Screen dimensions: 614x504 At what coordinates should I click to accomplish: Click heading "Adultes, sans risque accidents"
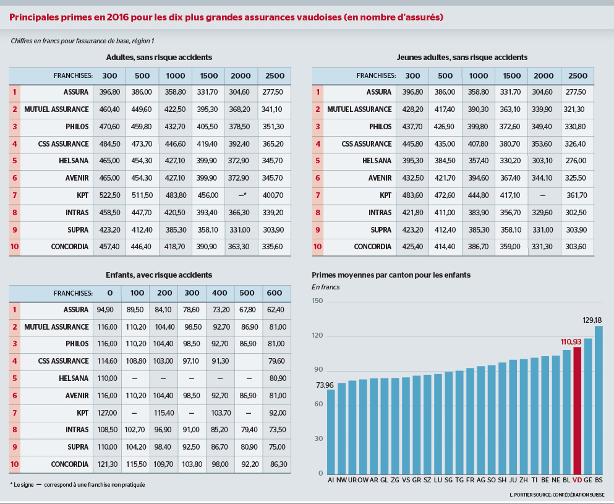pos(159,58)
